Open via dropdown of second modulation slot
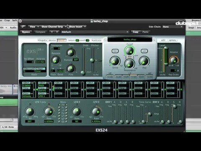This screenshot has height=151, width=201. pos(42,88)
